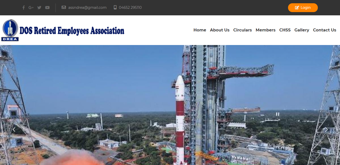Visit the Twitter bird icon link

tap(39, 8)
